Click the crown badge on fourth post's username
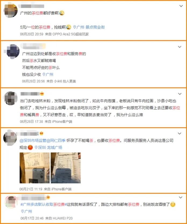 pyautogui.click(x=41, y=133)
